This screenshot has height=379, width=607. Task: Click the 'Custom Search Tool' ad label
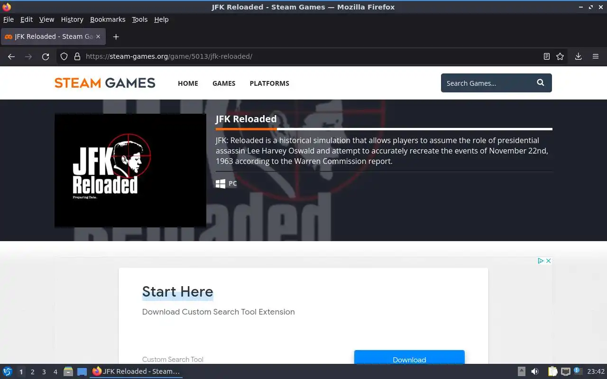point(173,360)
